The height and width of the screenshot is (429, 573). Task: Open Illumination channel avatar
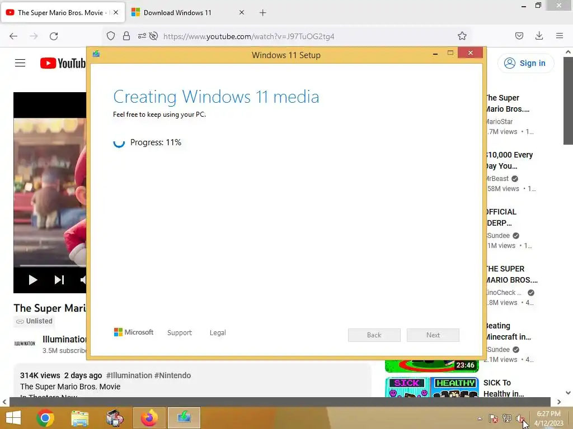[25, 344]
